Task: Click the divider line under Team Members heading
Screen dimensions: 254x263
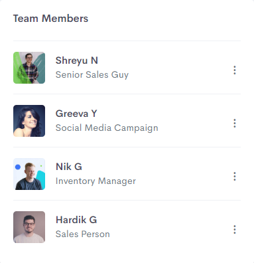Action: click(127, 41)
